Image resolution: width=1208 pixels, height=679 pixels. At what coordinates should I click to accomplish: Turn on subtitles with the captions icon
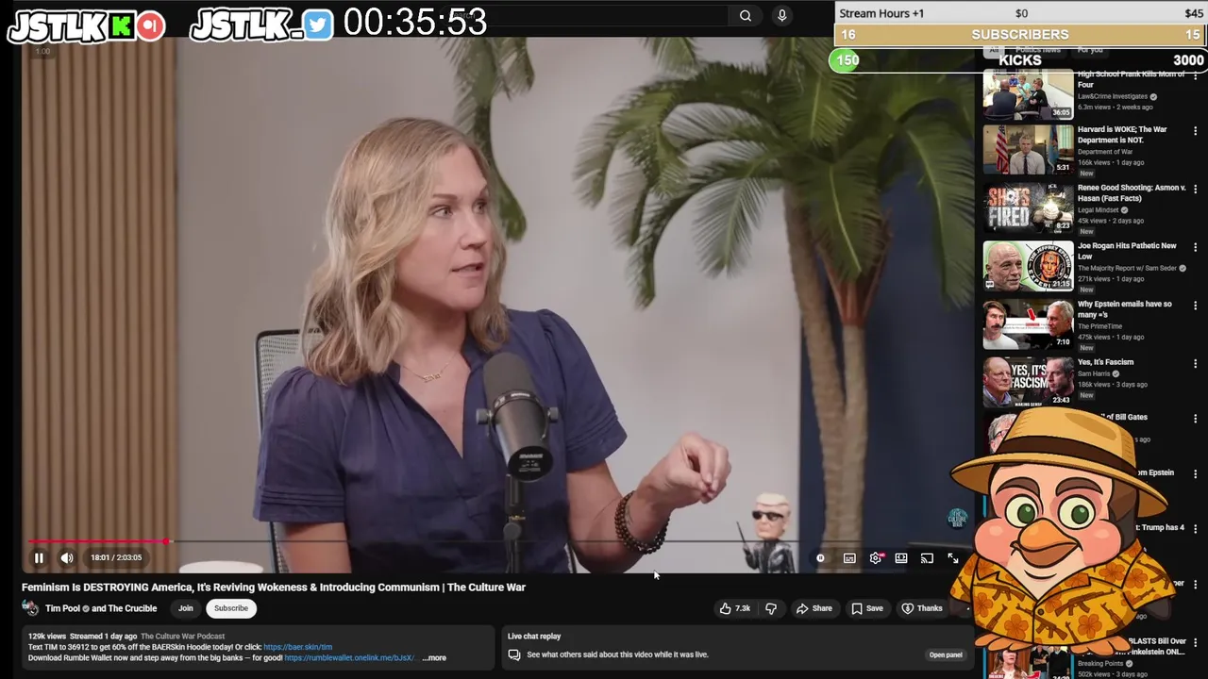coord(849,558)
